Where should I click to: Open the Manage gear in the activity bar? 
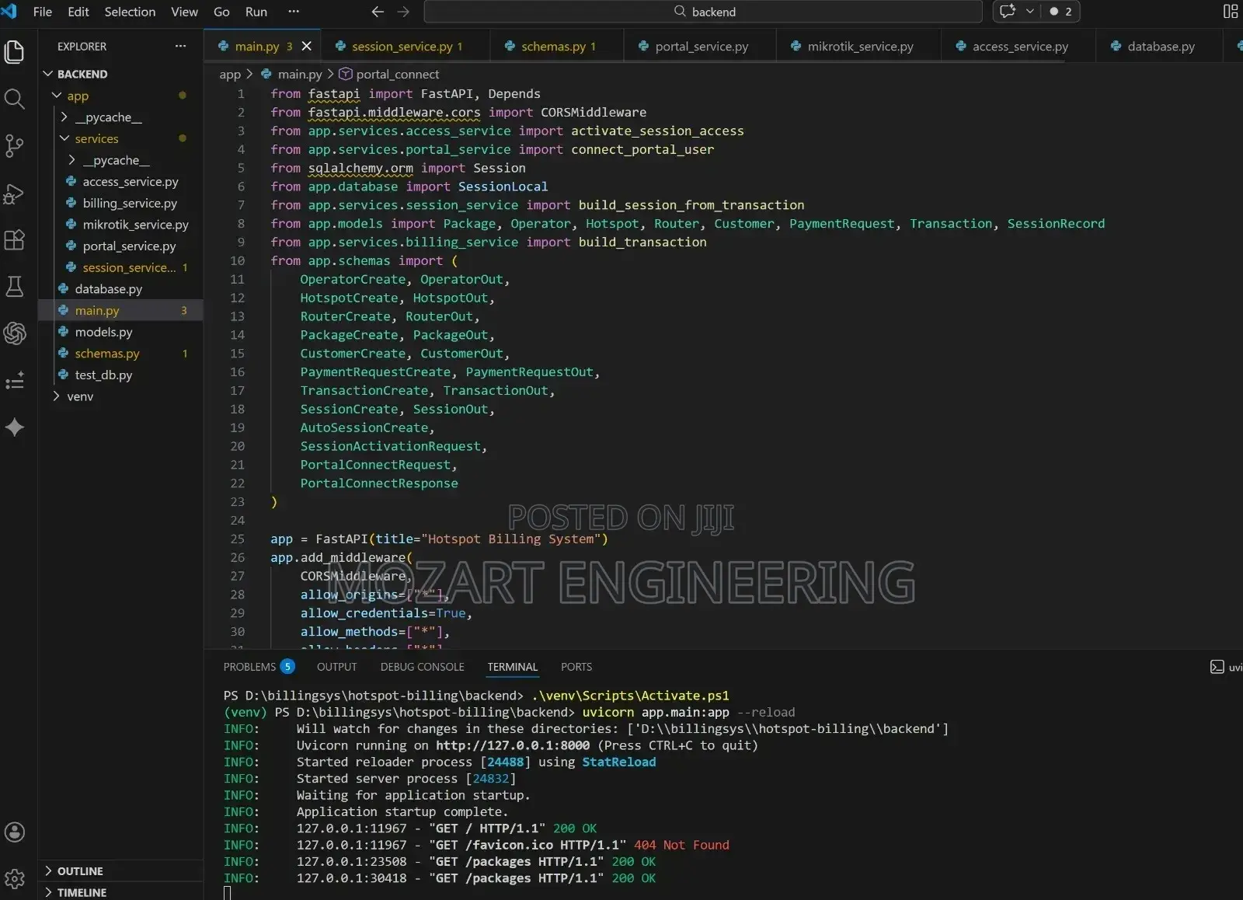[14, 879]
